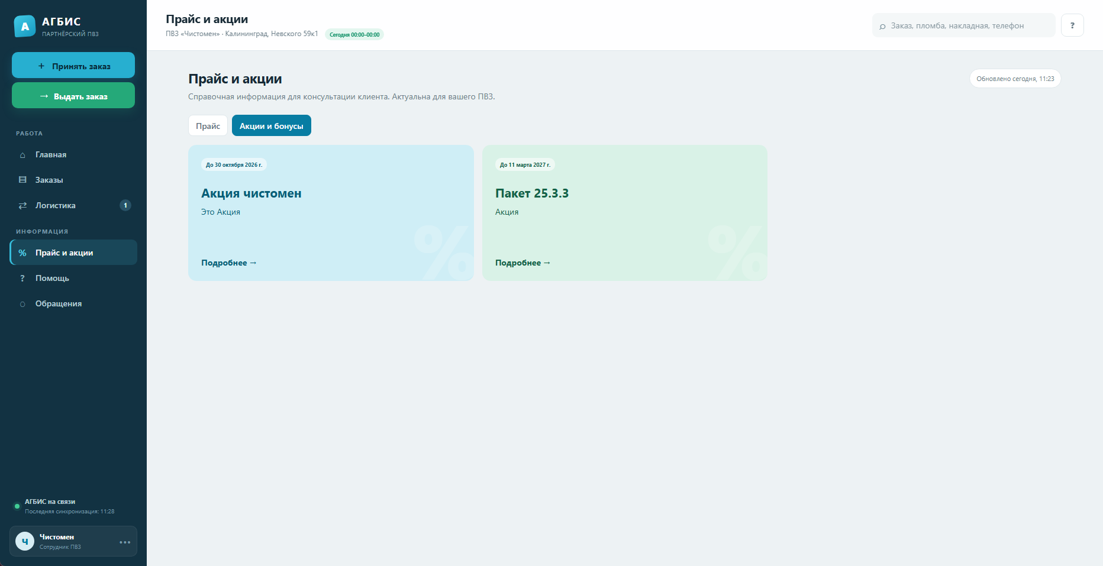Open the Заказы list icon
This screenshot has width=1103, height=566.
22,180
